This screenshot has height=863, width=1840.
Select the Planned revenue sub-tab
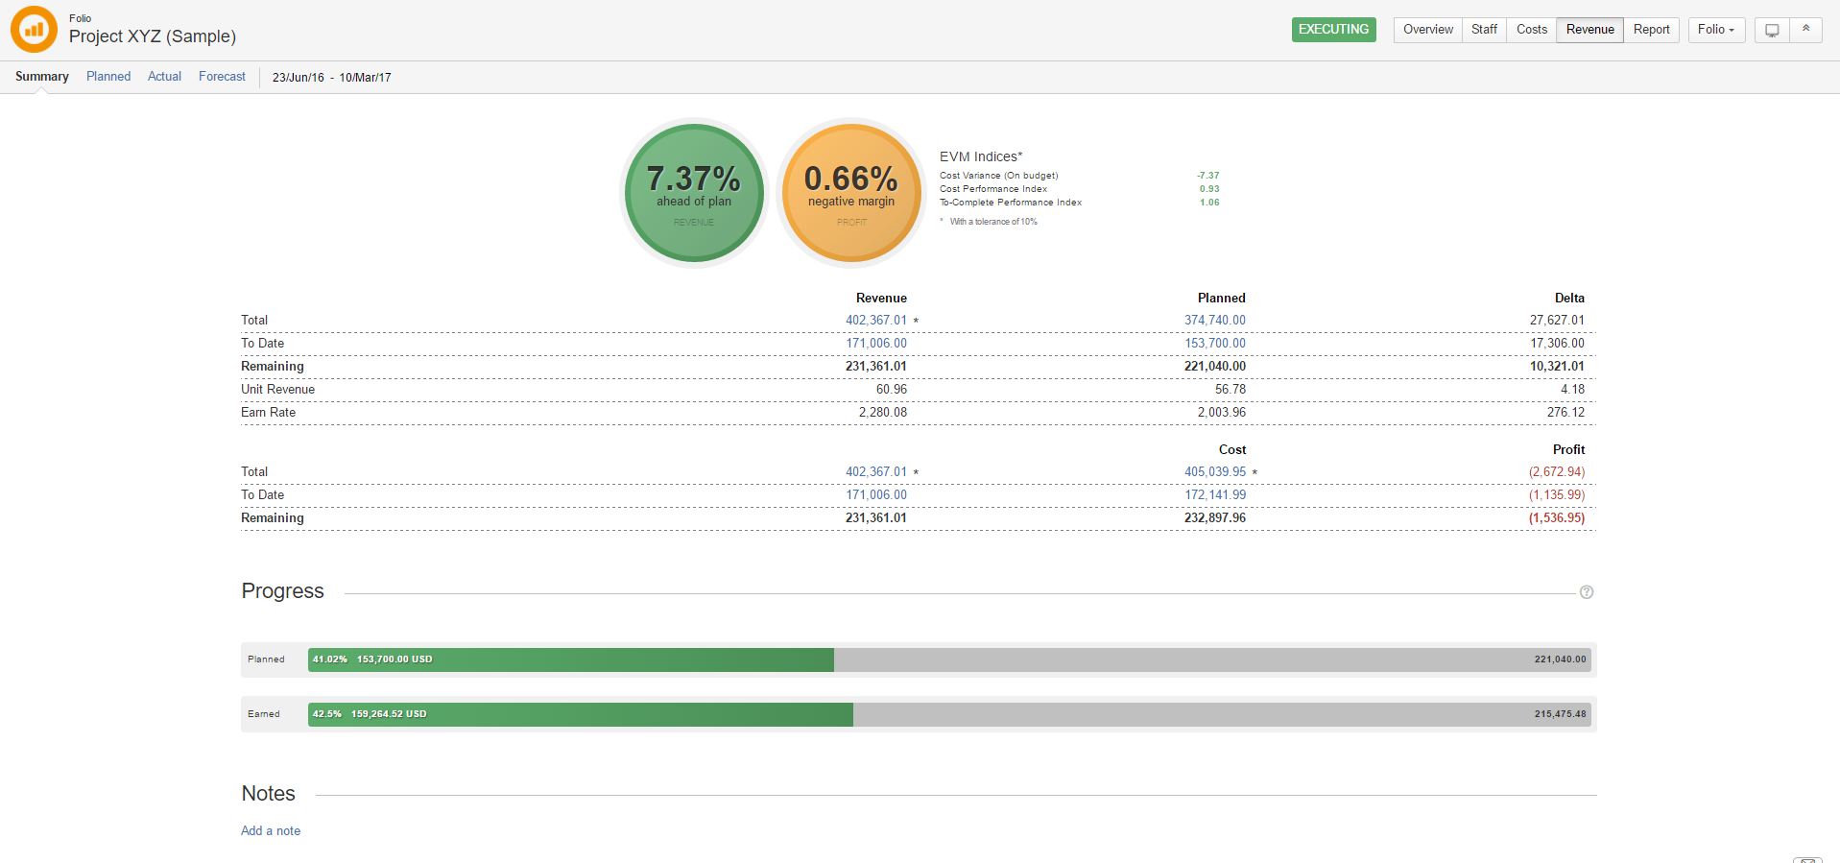click(108, 77)
